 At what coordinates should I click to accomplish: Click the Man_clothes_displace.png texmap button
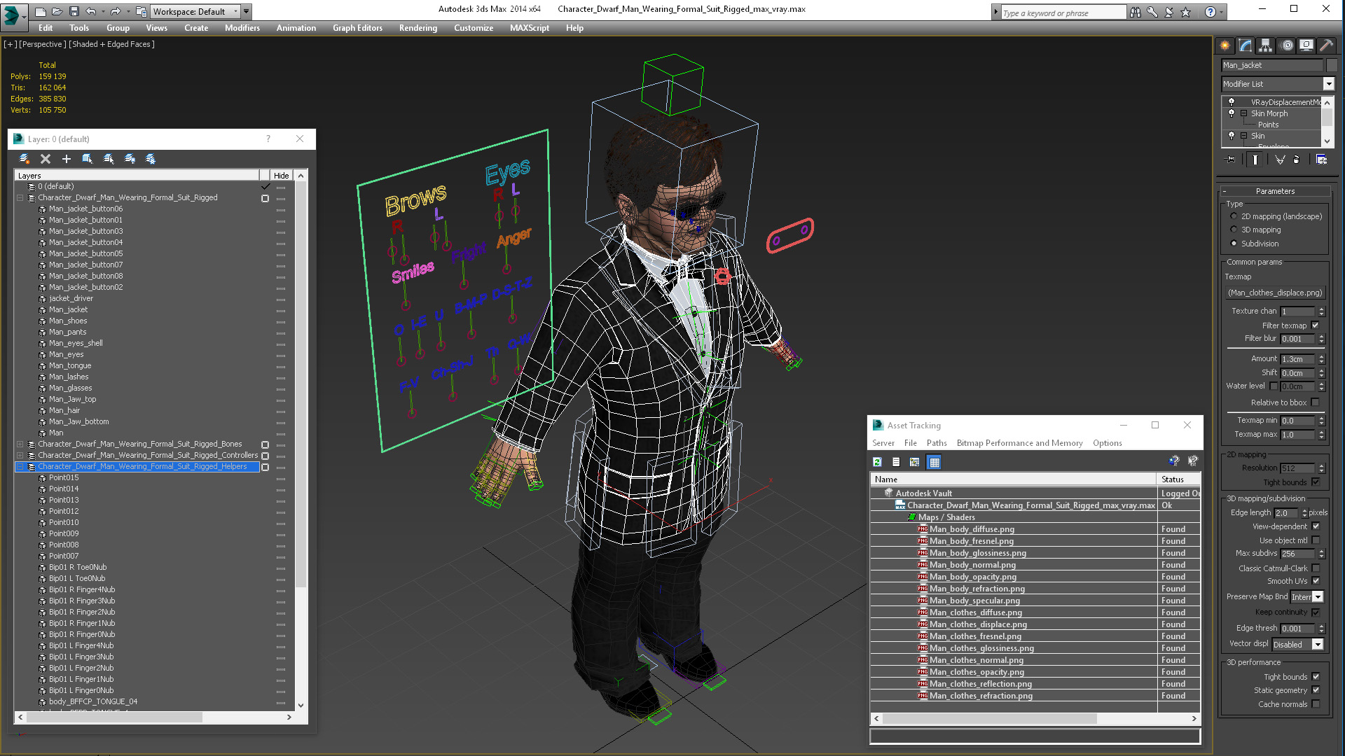pyautogui.click(x=1275, y=293)
